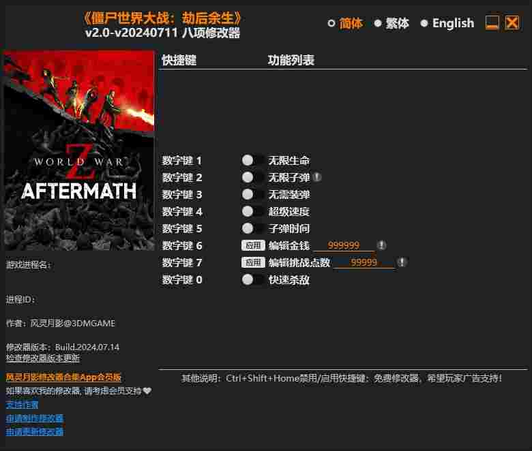Viewport: 532px width, 451px height.
Task: Click the World War Z Aftermath cover image
Action: tap(79, 151)
